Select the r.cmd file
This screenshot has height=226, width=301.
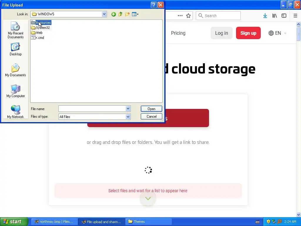pos(38,38)
